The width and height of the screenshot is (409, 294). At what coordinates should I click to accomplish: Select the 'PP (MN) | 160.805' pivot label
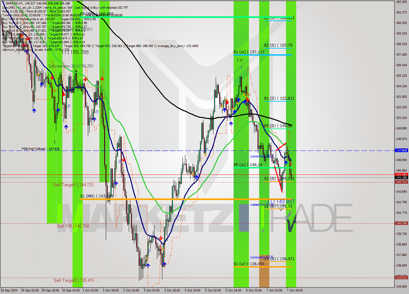pos(97,14)
